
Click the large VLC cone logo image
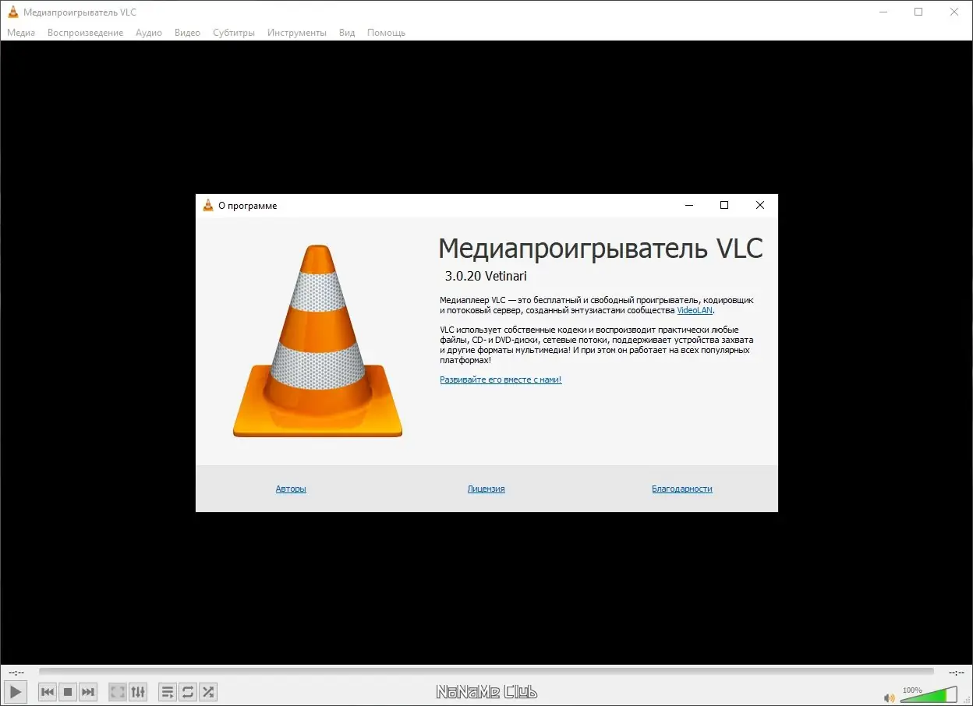(317, 341)
